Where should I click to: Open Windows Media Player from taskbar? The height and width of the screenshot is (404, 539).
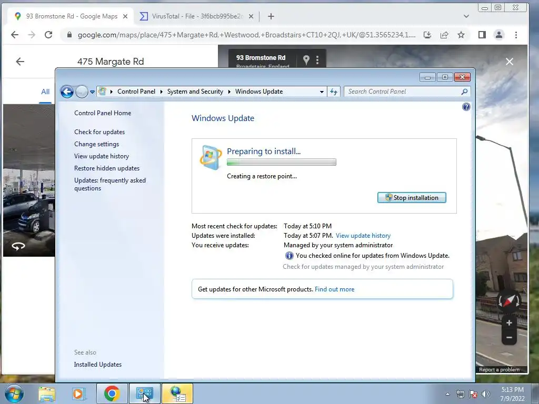point(78,393)
